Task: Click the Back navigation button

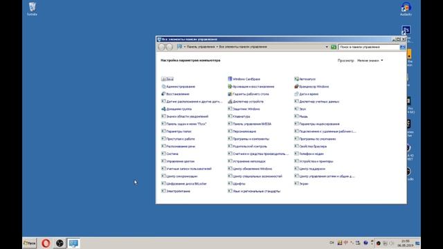Action: coord(161,47)
